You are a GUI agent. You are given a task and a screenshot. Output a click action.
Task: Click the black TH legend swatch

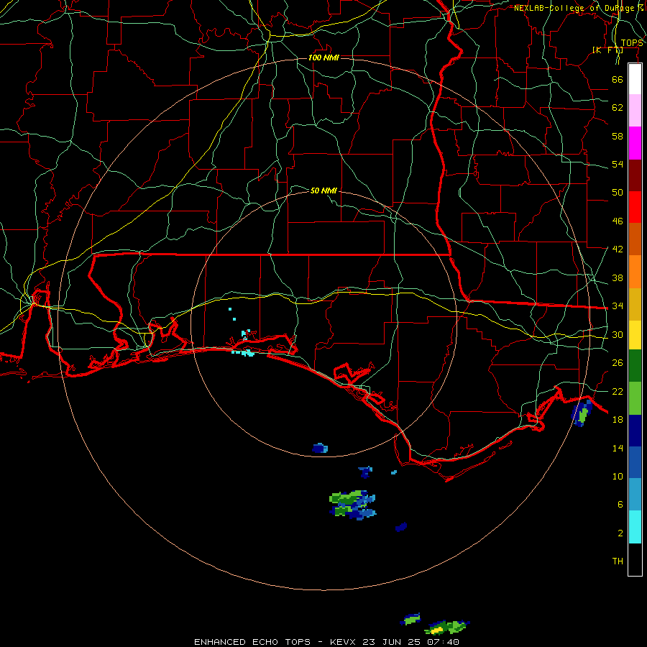(635, 559)
